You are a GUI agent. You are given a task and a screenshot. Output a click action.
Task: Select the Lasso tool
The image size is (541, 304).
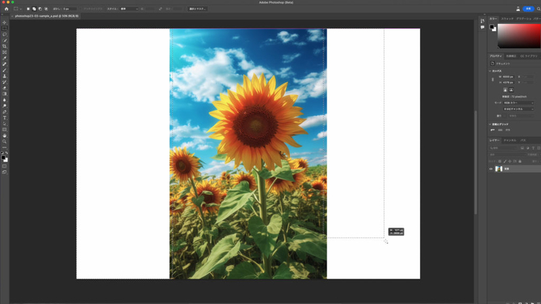(x=5, y=34)
